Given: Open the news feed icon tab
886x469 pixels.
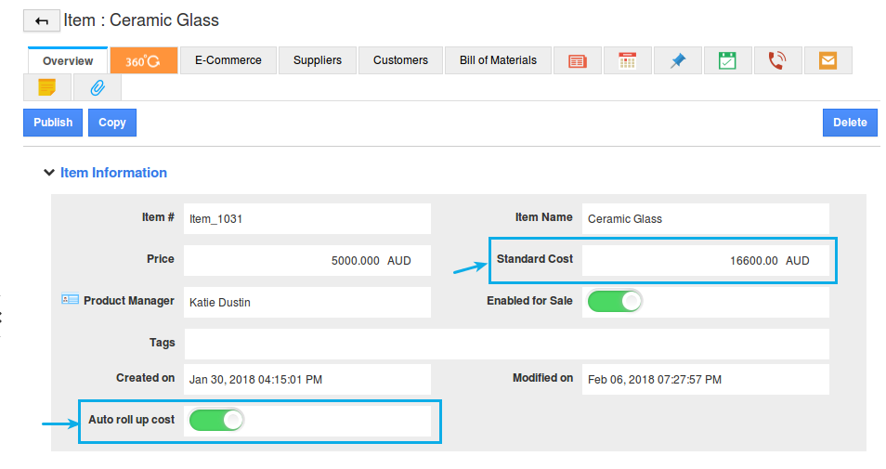Looking at the screenshot, I should [577, 60].
